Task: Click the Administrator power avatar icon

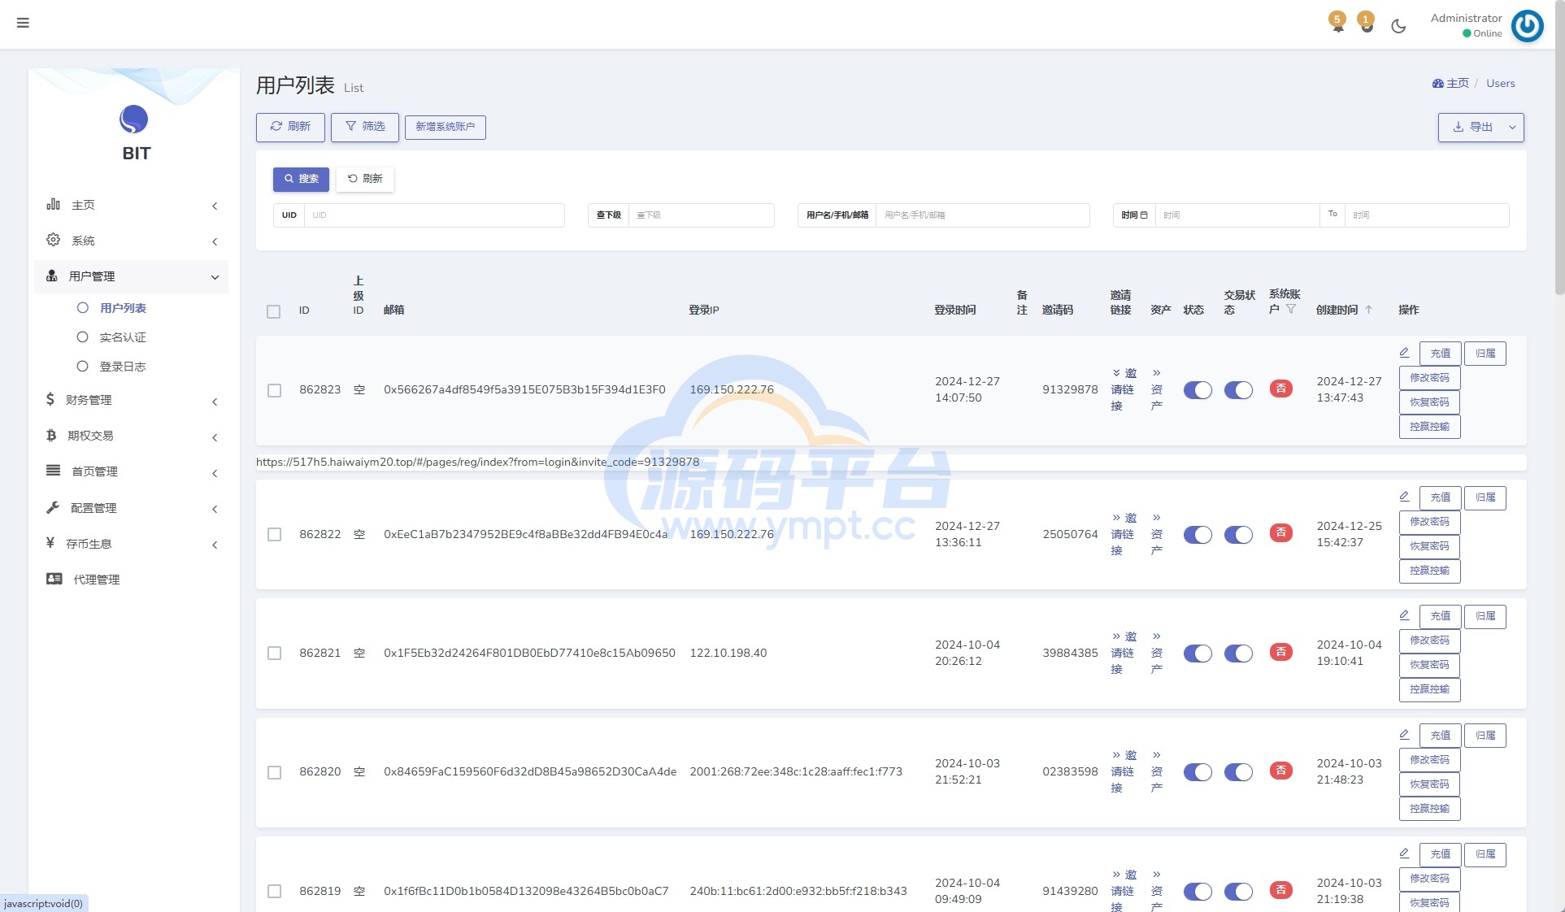Action: coord(1527,26)
